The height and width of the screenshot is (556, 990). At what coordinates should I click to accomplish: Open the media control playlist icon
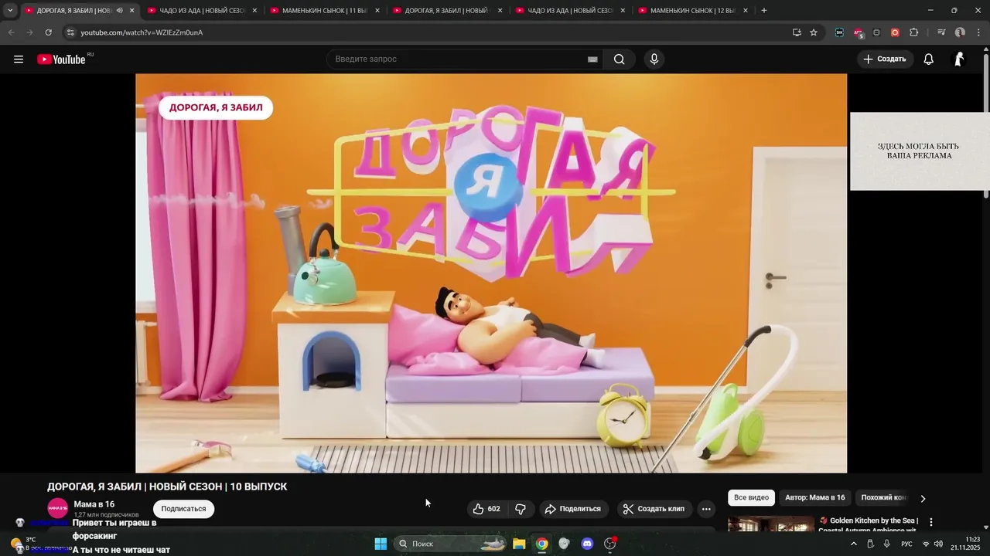[x=941, y=32]
